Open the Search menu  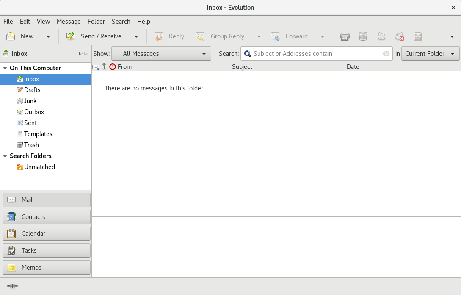click(121, 22)
